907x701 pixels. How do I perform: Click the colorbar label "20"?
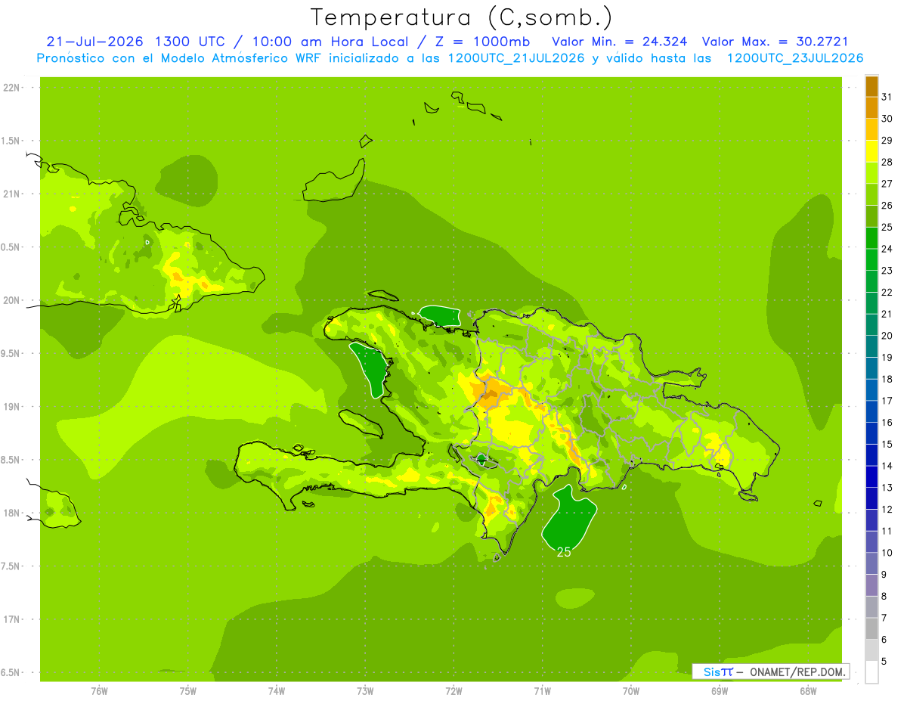(887, 335)
